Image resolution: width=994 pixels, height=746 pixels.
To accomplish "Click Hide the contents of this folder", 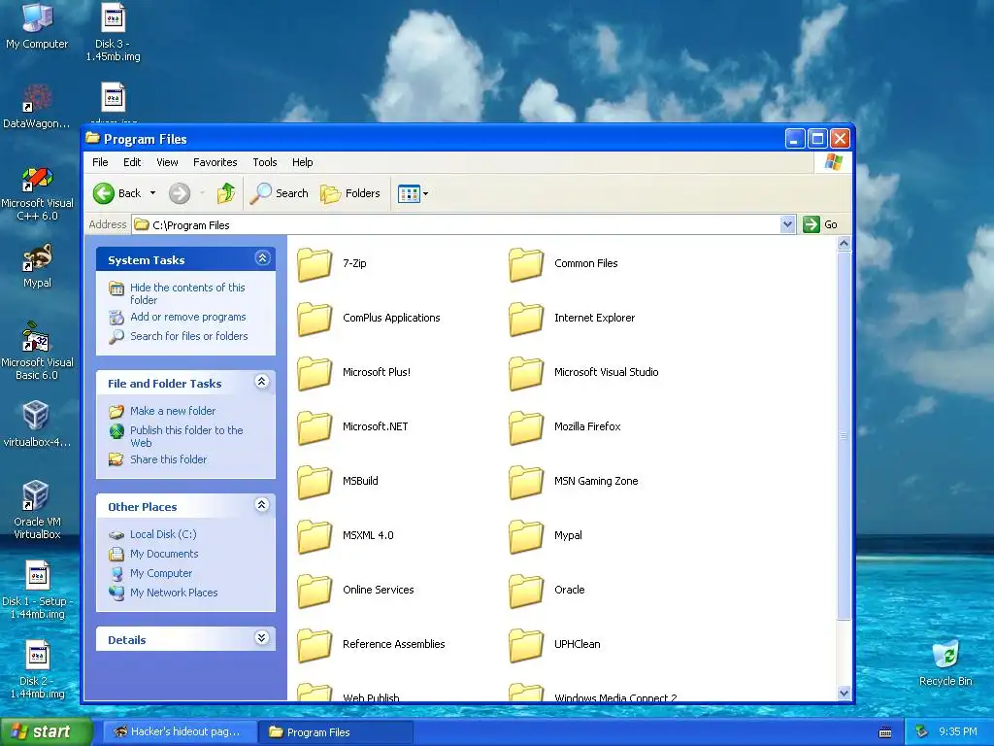I will pyautogui.click(x=187, y=293).
